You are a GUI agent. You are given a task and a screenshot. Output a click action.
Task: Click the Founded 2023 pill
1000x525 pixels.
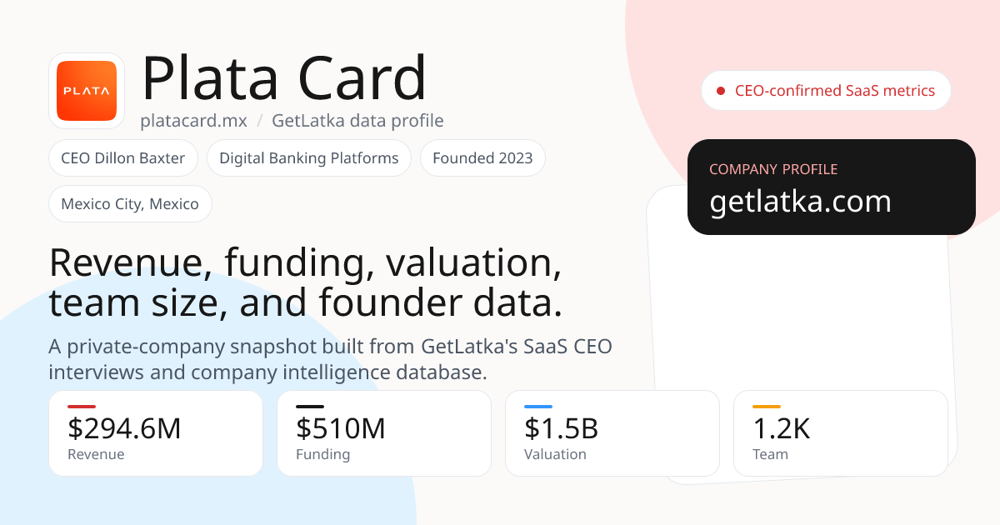coord(482,158)
